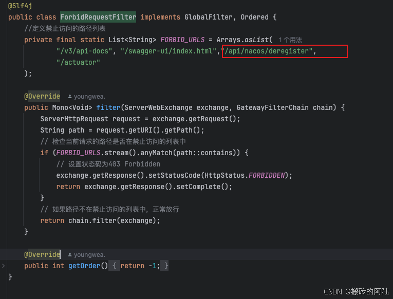Click the GlobalFilter interface name
Viewport: 393px width, 299px height.
pos(209,17)
